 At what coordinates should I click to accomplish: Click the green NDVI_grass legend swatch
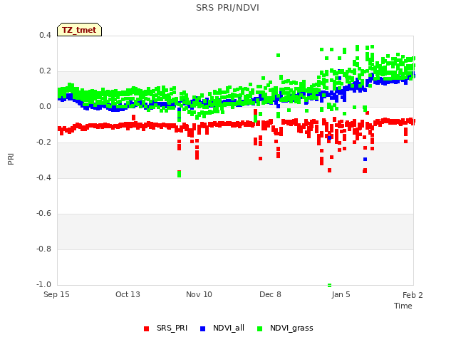[x=259, y=328]
